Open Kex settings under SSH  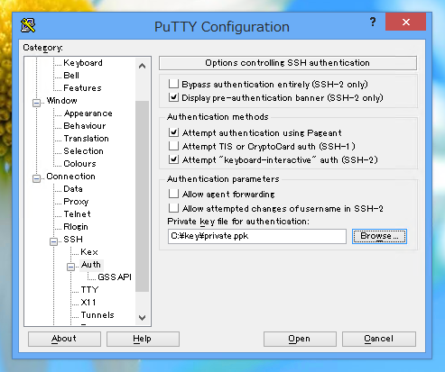tap(89, 252)
